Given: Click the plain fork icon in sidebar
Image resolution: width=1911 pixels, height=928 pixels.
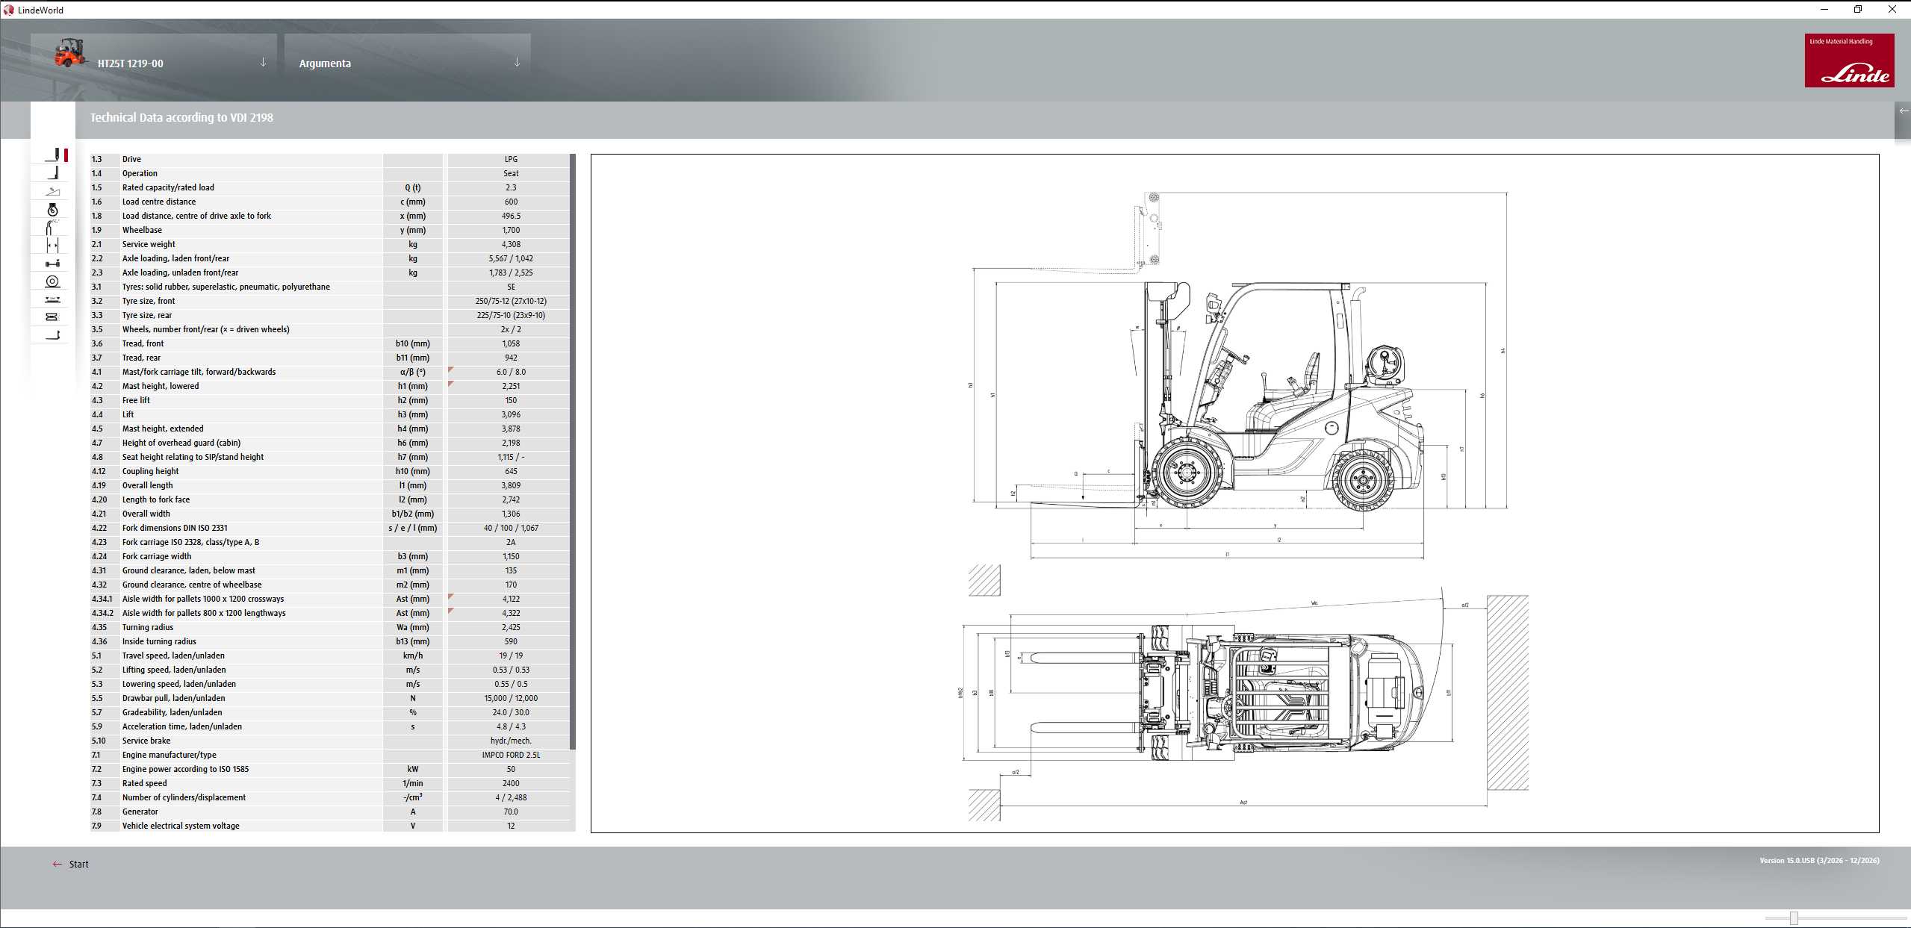Looking at the screenshot, I should [52, 172].
